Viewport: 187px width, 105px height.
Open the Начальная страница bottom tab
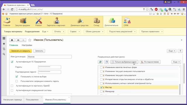pyautogui.click(x=13, y=100)
